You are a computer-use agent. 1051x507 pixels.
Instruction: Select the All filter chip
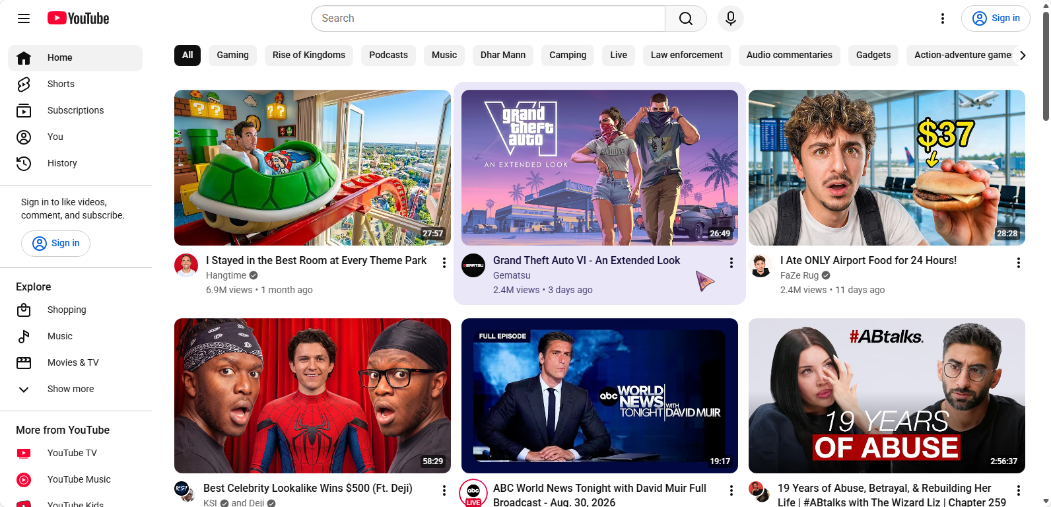point(187,55)
